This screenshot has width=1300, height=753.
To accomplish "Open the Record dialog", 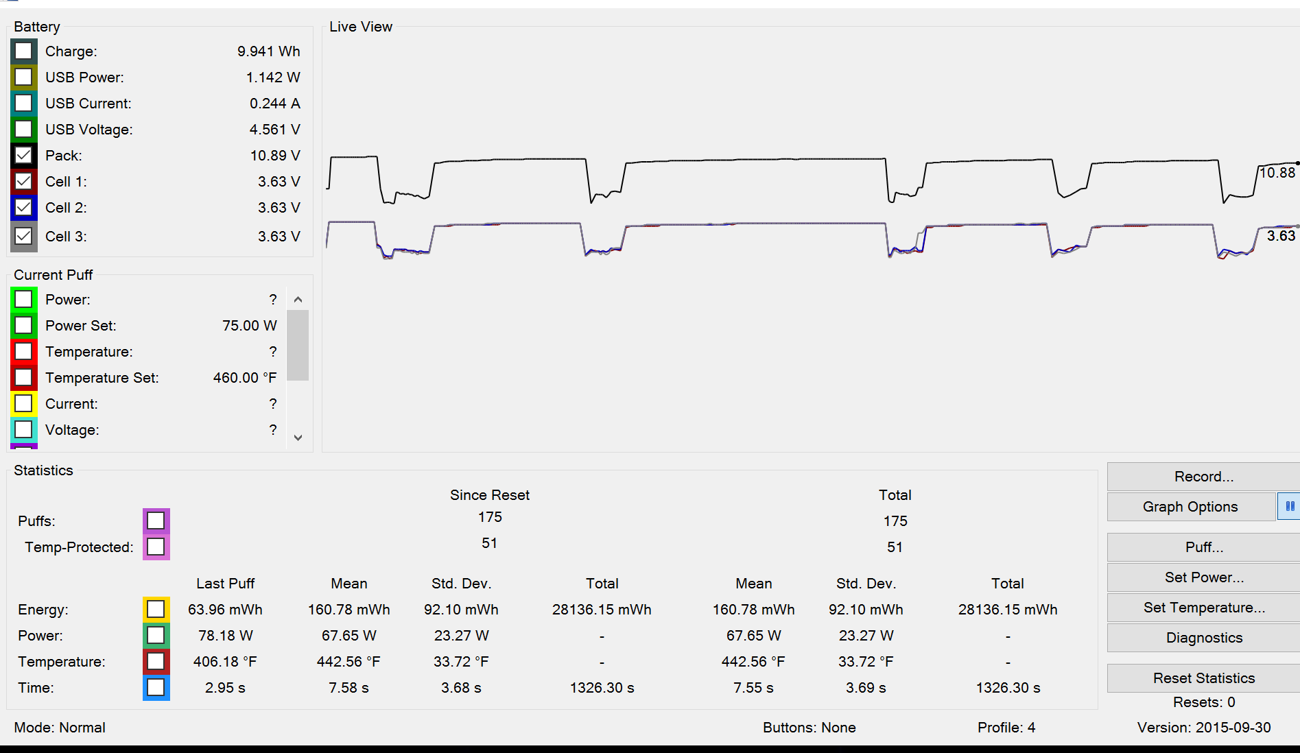I will 1203,477.
